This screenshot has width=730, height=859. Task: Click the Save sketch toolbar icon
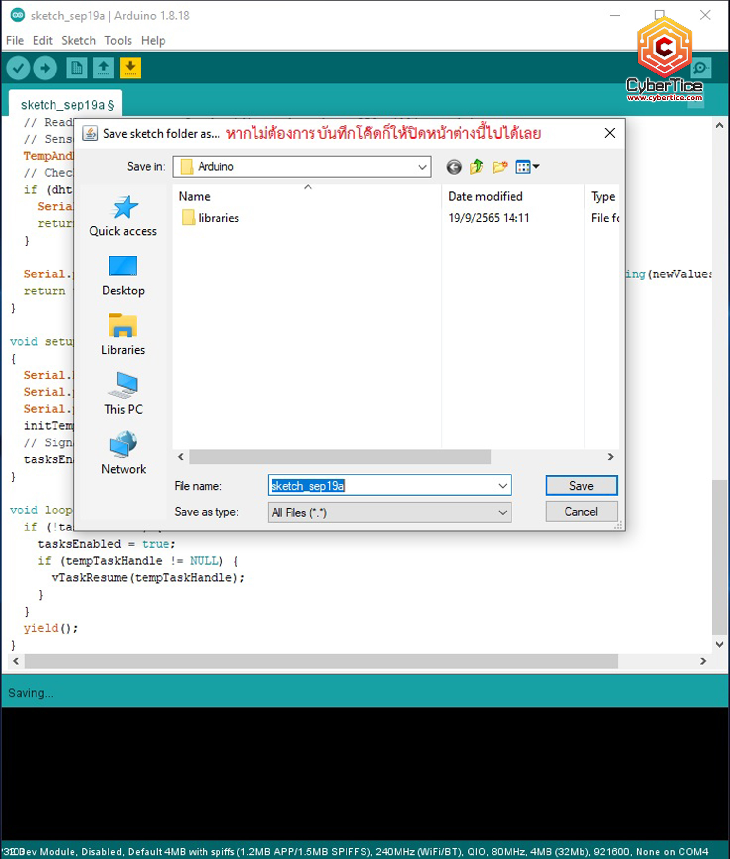tap(130, 68)
